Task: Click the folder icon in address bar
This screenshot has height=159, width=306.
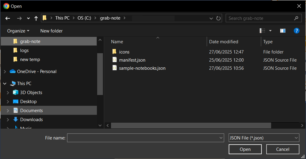Action: pyautogui.click(x=45, y=18)
